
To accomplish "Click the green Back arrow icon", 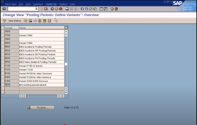I will [52, 9].
